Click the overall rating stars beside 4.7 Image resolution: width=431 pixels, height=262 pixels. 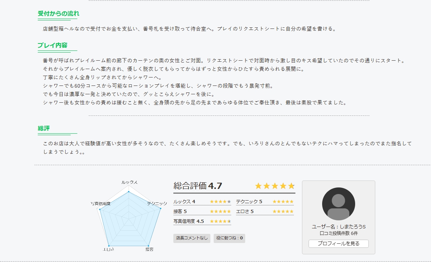click(275, 186)
